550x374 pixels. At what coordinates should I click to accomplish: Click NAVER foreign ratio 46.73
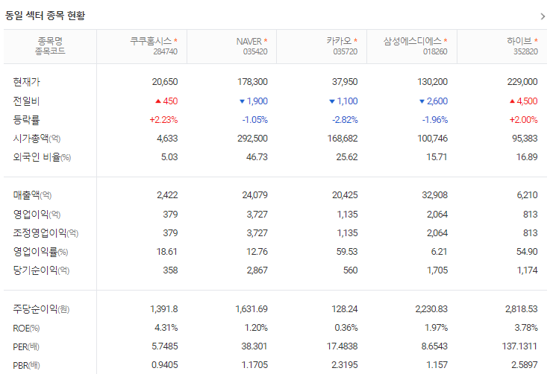pos(257,157)
